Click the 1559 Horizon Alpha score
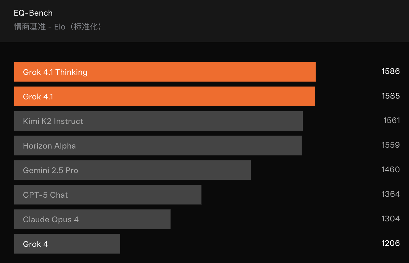The image size is (409, 263). (x=391, y=145)
